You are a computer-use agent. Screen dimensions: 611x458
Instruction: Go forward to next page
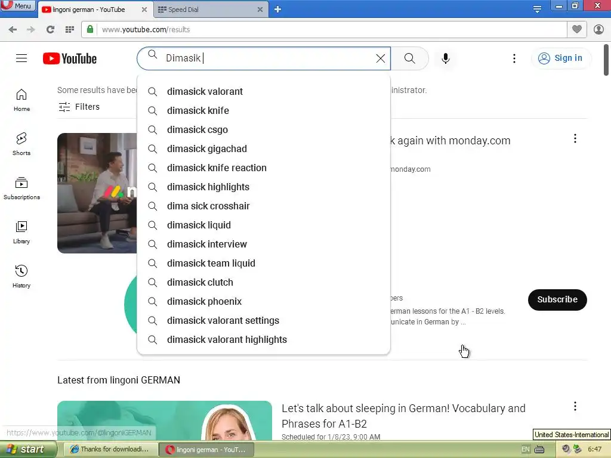pos(31,30)
